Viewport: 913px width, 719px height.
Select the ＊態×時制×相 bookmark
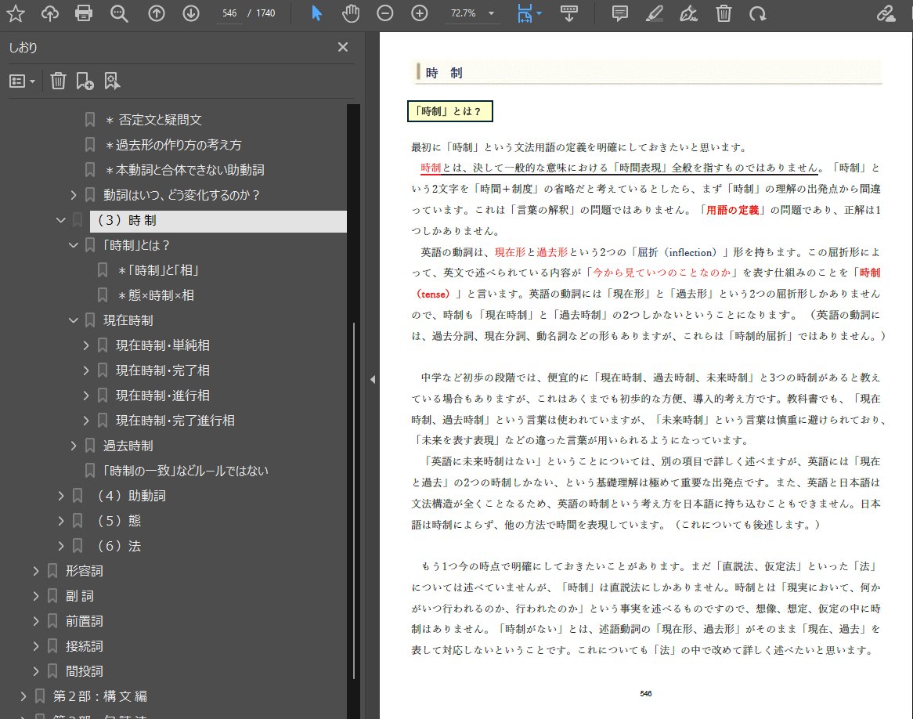click(x=156, y=295)
